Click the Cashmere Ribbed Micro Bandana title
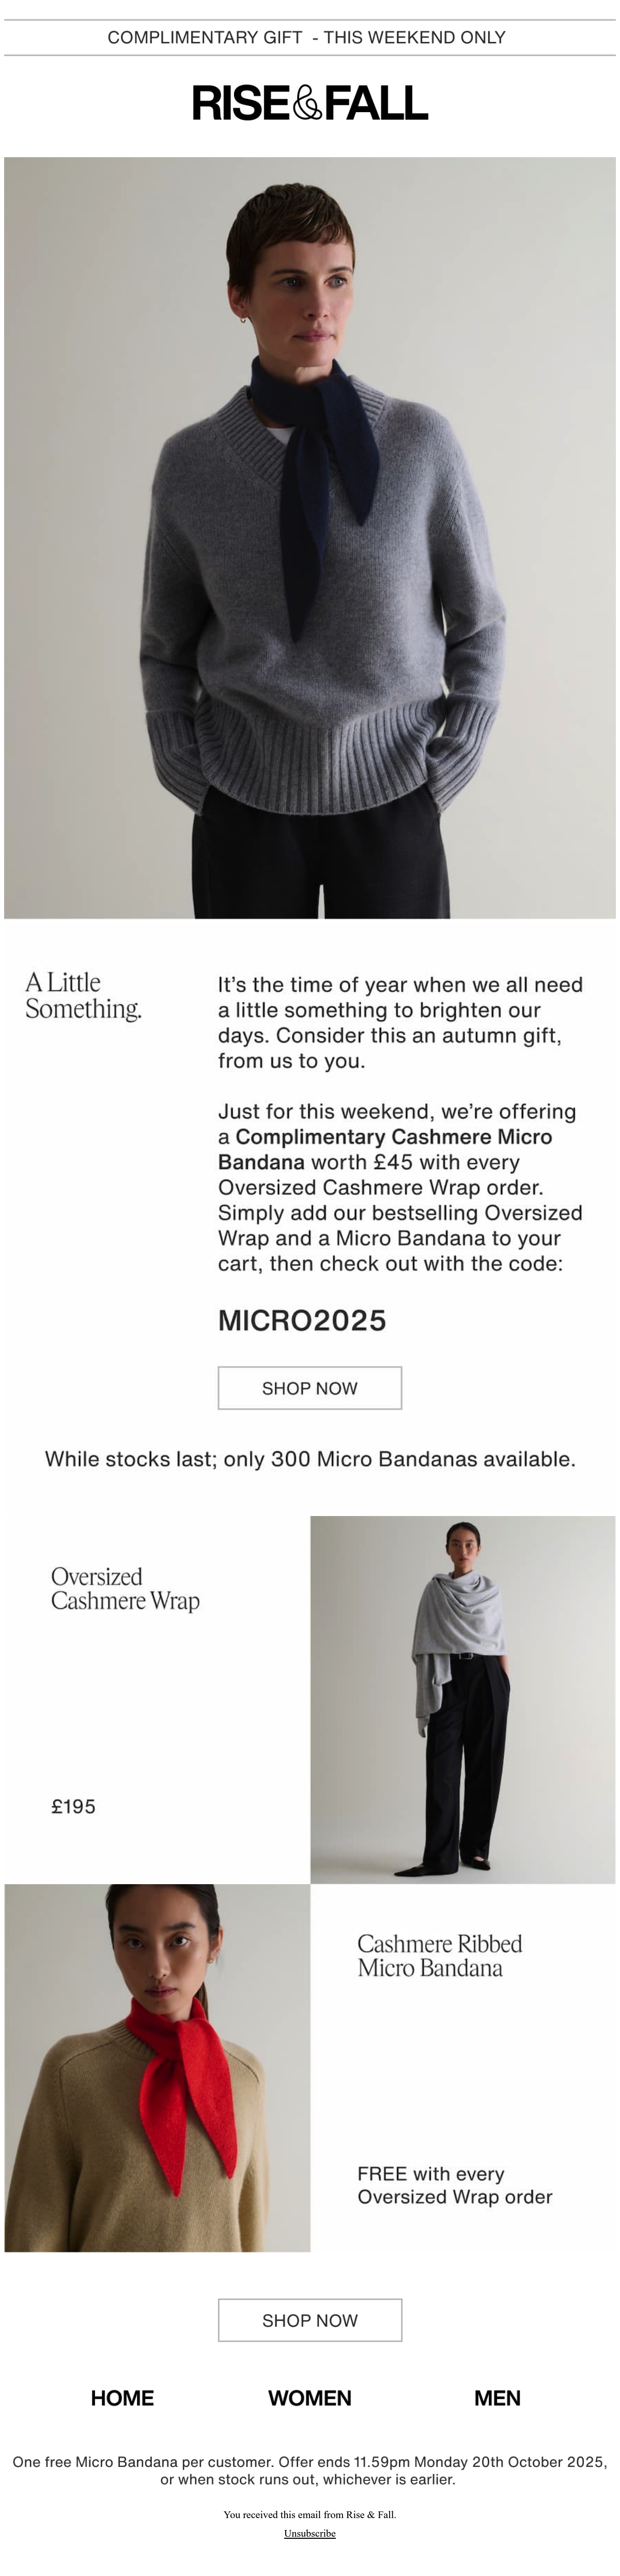The width and height of the screenshot is (620, 2576). pyautogui.click(x=440, y=1955)
